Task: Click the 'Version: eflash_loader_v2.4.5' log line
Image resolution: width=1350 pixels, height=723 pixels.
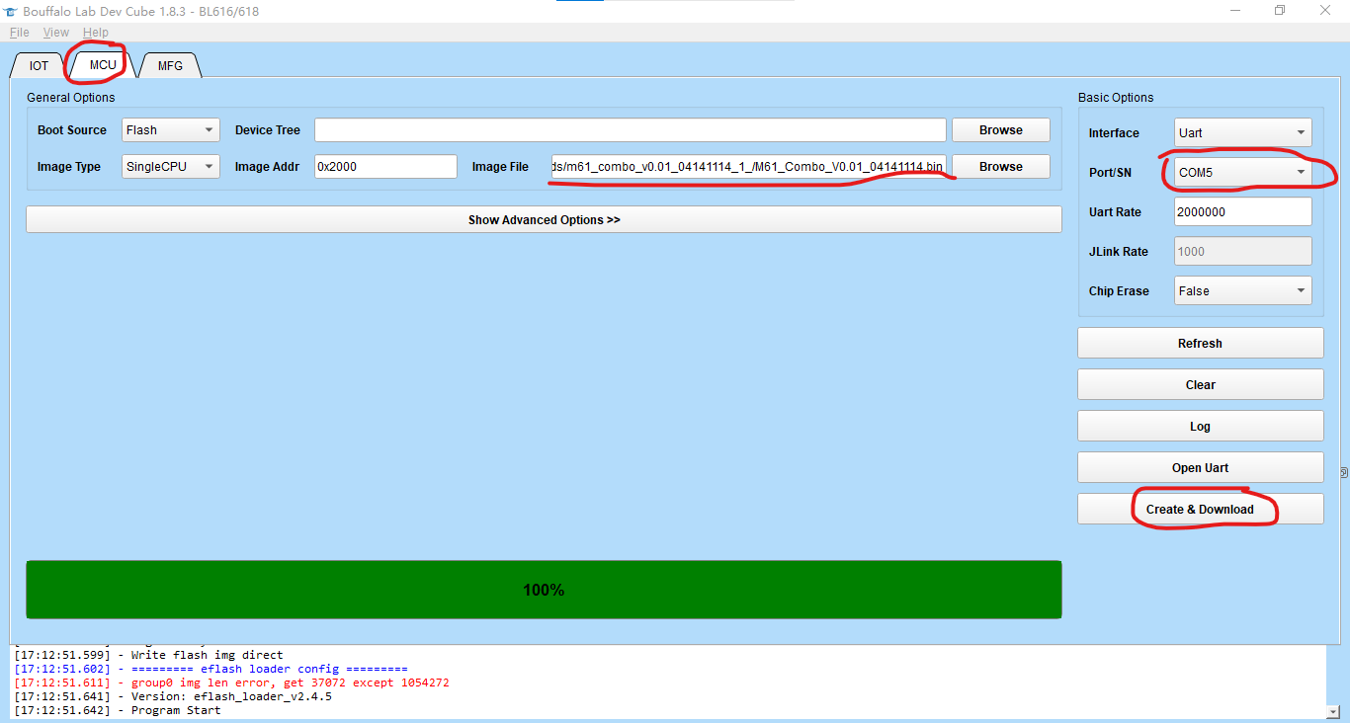Action: pyautogui.click(x=173, y=696)
